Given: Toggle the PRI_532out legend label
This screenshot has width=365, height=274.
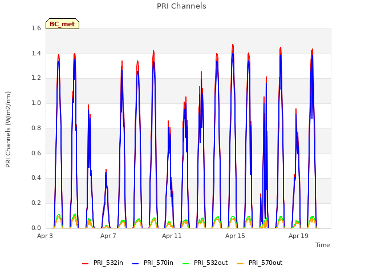Looking at the screenshot, I should [x=210, y=263].
